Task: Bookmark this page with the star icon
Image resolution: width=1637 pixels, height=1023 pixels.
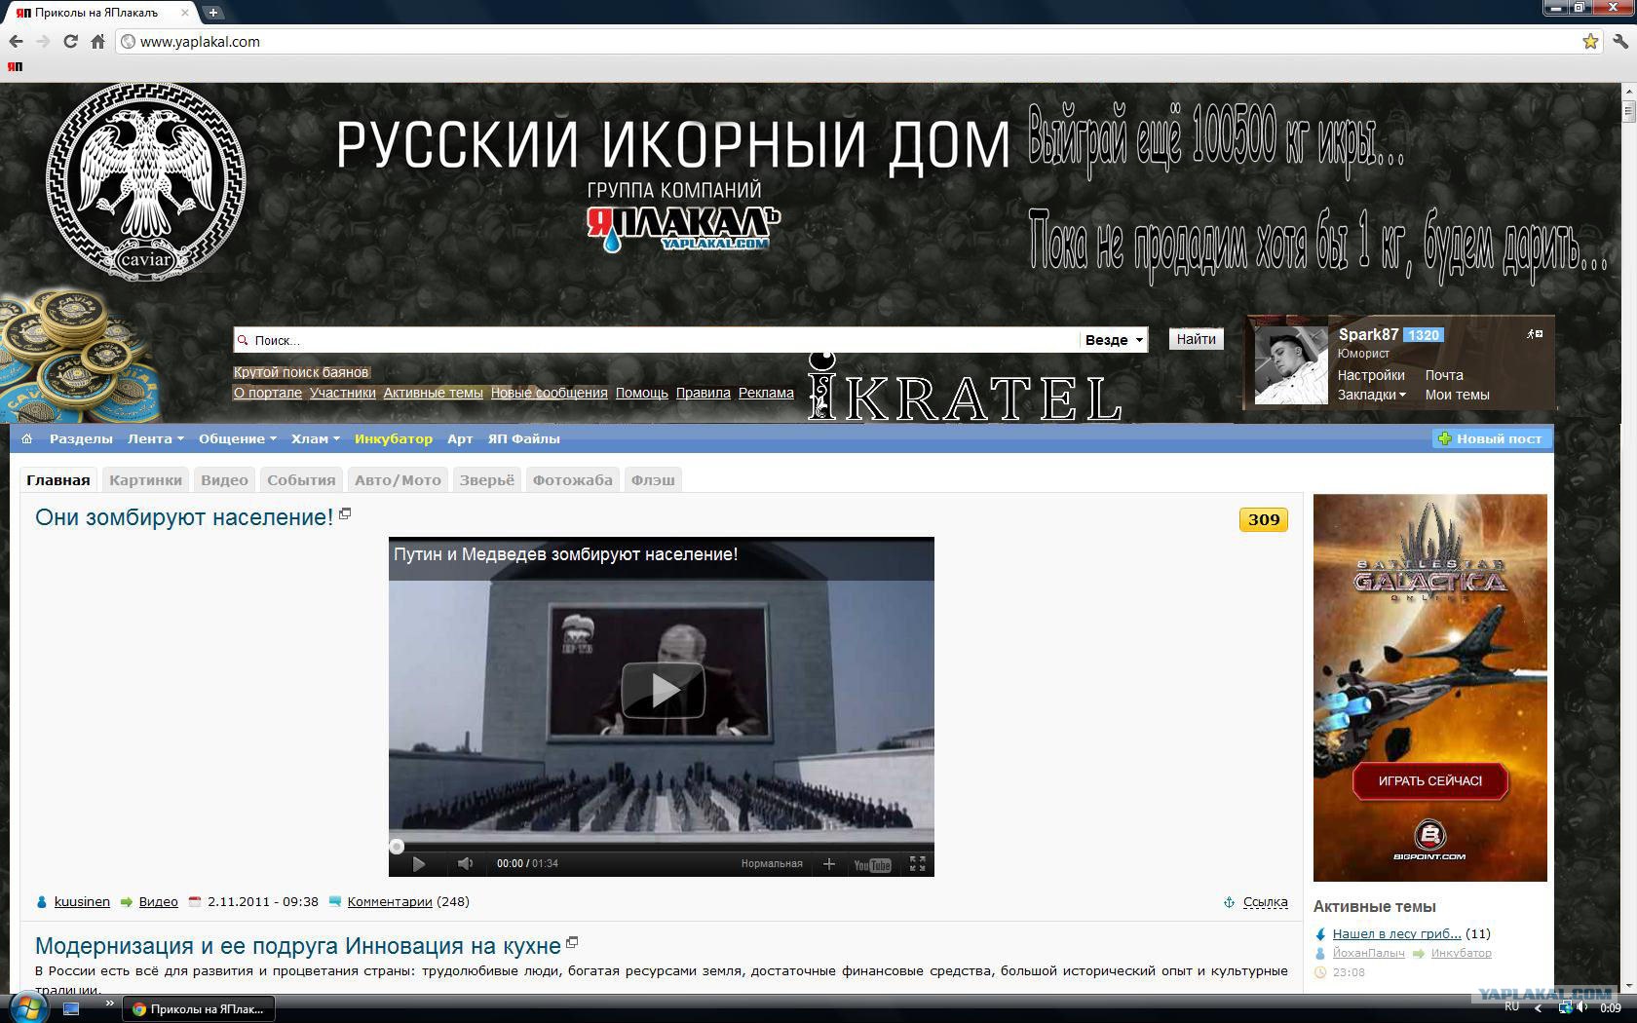Action: pyautogui.click(x=1590, y=42)
